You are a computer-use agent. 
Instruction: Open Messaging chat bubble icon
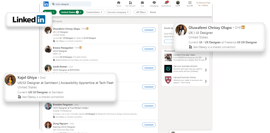click(x=154, y=4)
